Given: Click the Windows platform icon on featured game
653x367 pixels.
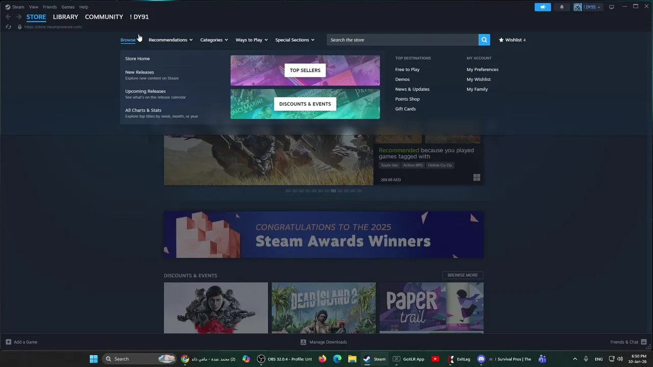Looking at the screenshot, I should (x=476, y=177).
